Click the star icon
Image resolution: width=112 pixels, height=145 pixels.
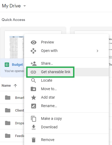(x=34, y=98)
